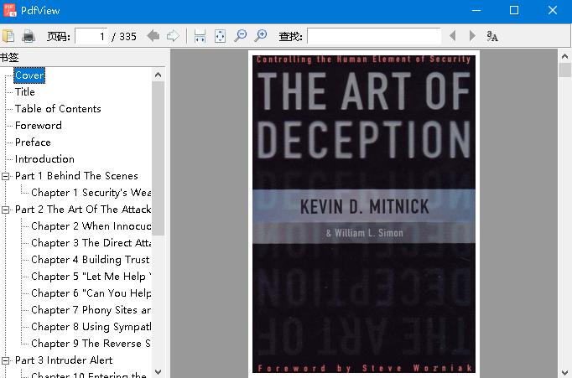Select the Cover bookmark
Viewport: 572px width, 378px height.
29,75
